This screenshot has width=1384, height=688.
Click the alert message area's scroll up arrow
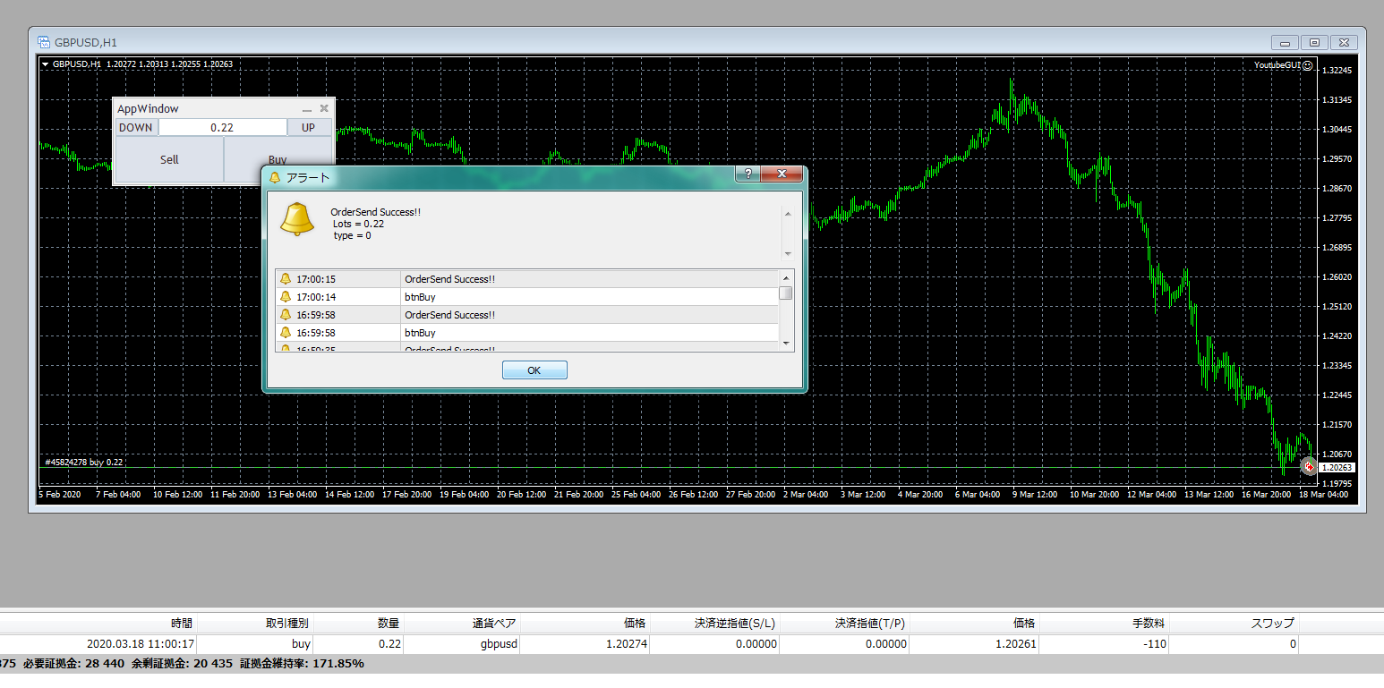click(788, 214)
